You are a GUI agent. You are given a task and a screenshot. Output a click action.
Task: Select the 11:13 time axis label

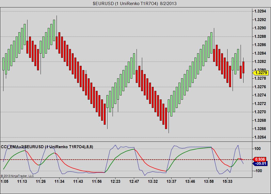click(22, 181)
